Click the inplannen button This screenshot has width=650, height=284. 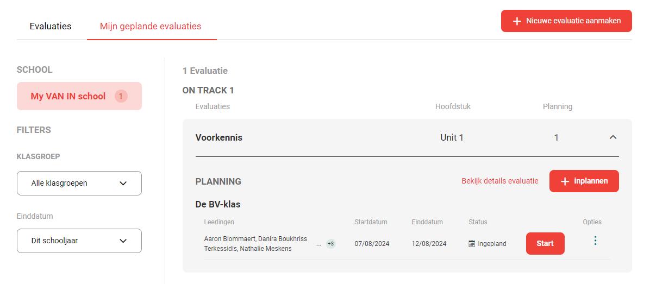pyautogui.click(x=584, y=181)
